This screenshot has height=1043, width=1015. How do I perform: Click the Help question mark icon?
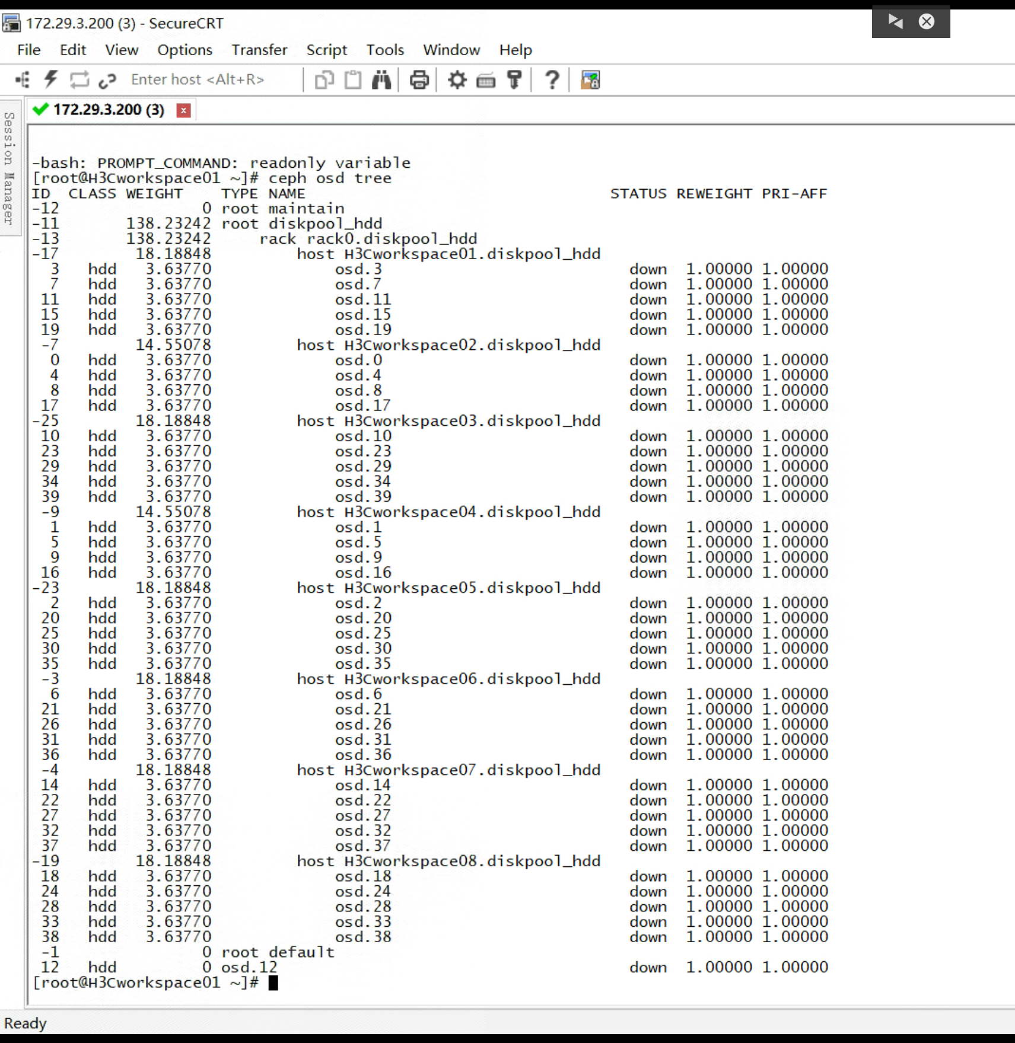552,79
